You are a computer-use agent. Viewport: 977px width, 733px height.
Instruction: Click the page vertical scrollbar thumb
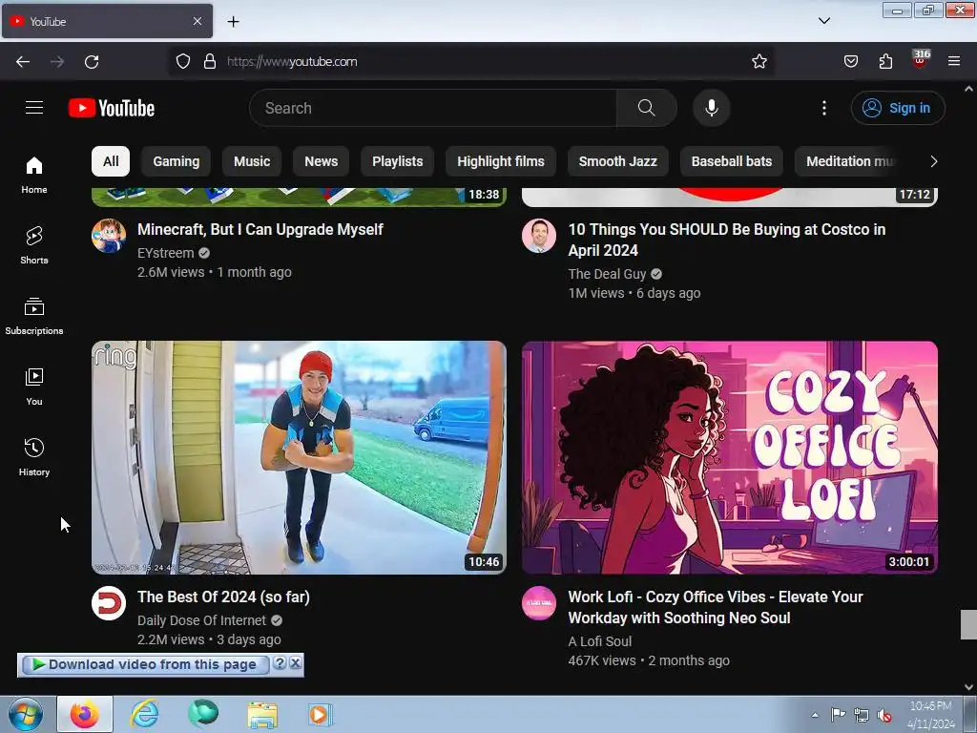[x=969, y=624]
